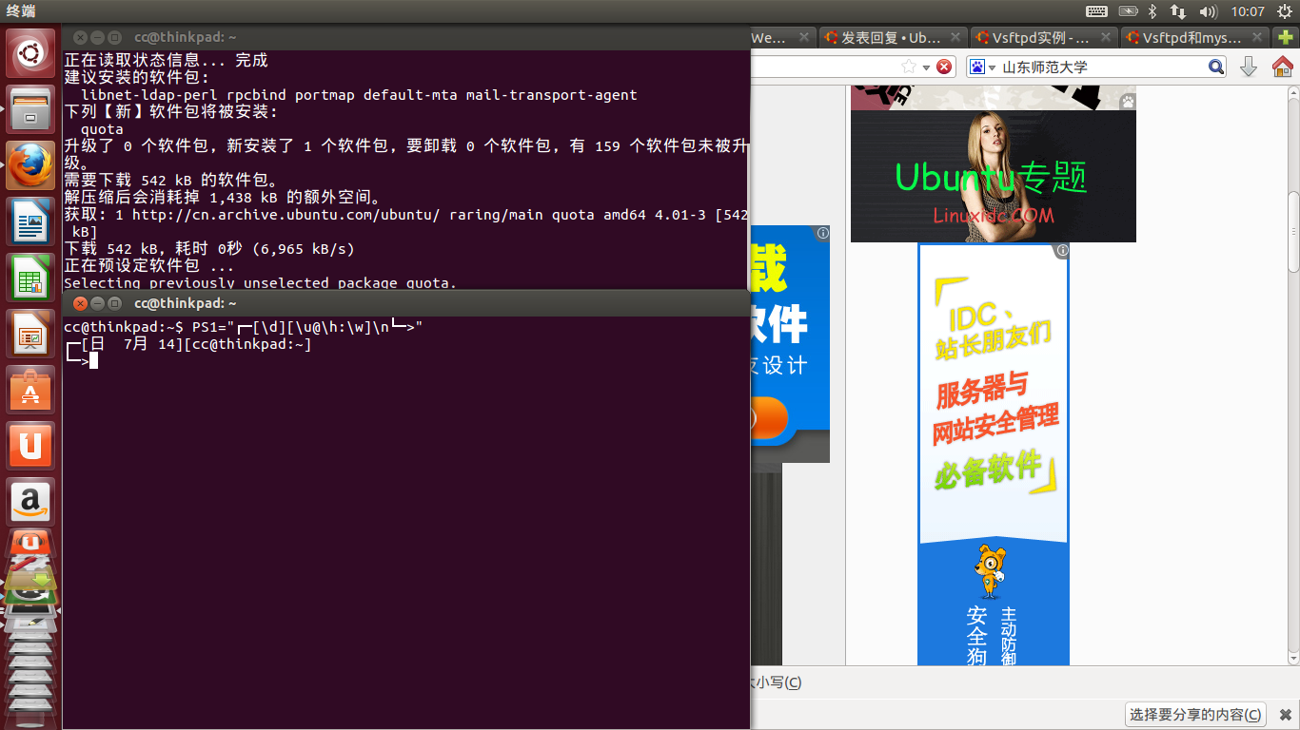
Task: Open the Baidu search engine dropdown
Action: click(982, 67)
